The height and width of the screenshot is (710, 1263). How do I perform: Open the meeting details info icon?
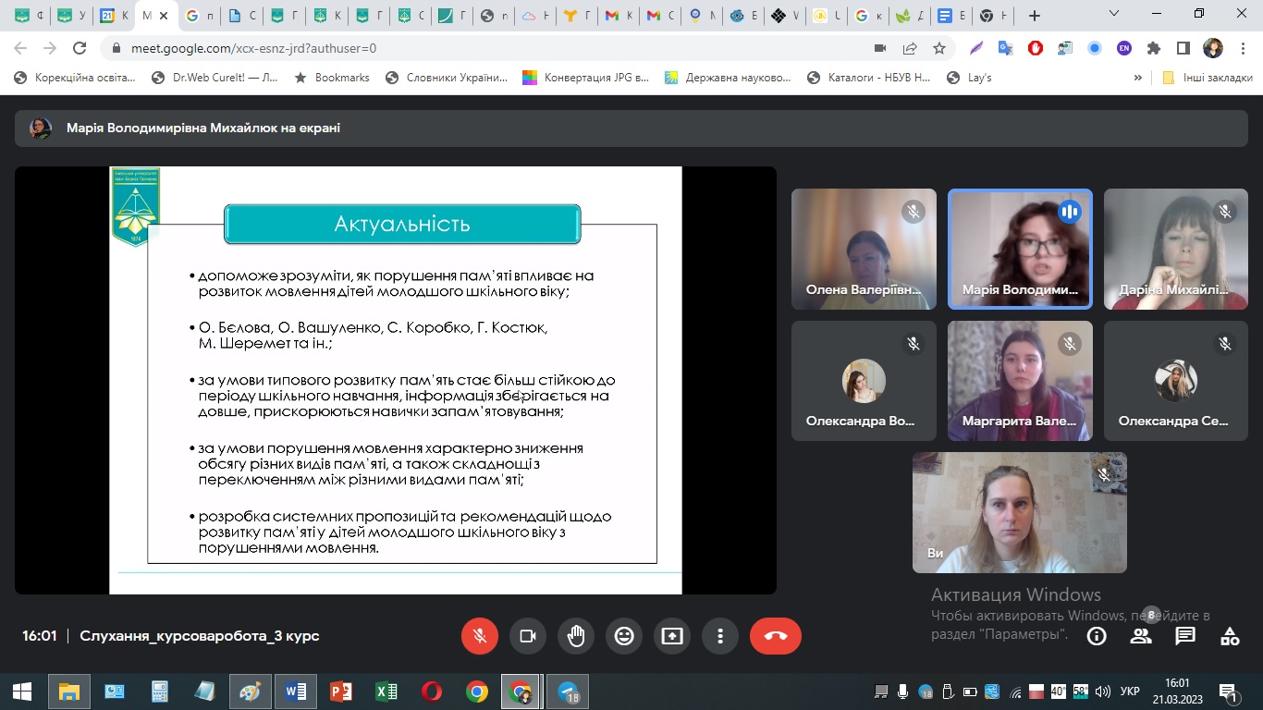(x=1097, y=636)
